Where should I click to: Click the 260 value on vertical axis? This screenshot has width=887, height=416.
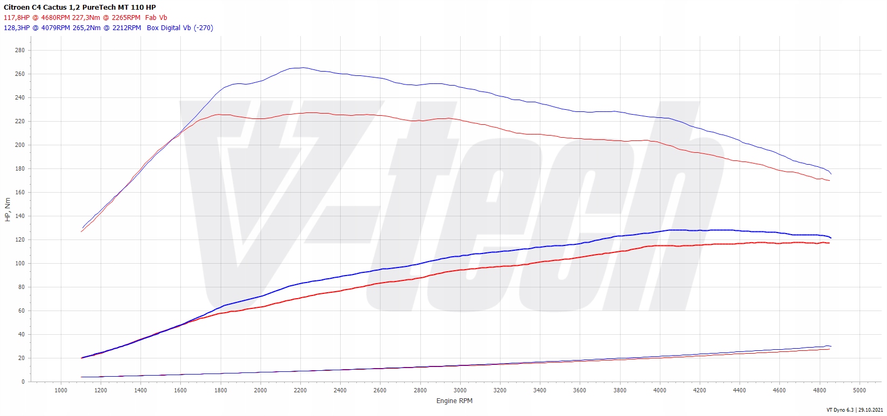[x=20, y=74]
